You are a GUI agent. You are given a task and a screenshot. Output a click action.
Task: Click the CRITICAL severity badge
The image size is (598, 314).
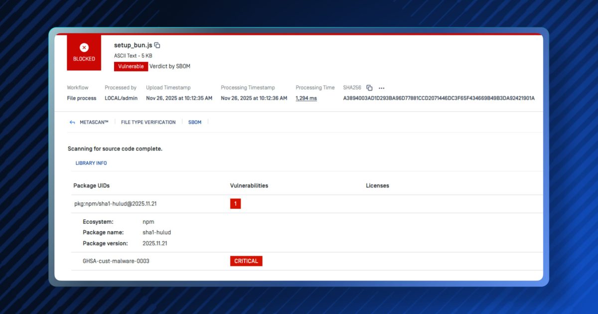click(246, 261)
